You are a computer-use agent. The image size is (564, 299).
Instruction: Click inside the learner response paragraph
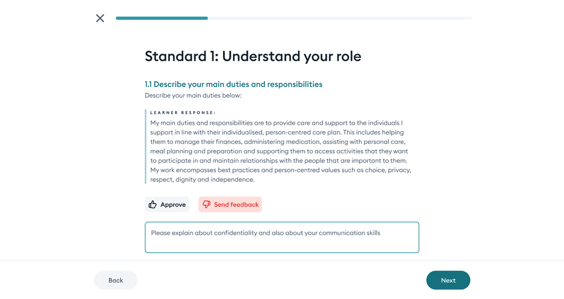(280, 151)
